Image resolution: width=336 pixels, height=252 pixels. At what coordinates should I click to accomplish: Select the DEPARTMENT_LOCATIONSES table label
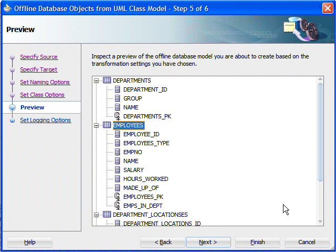(150, 215)
